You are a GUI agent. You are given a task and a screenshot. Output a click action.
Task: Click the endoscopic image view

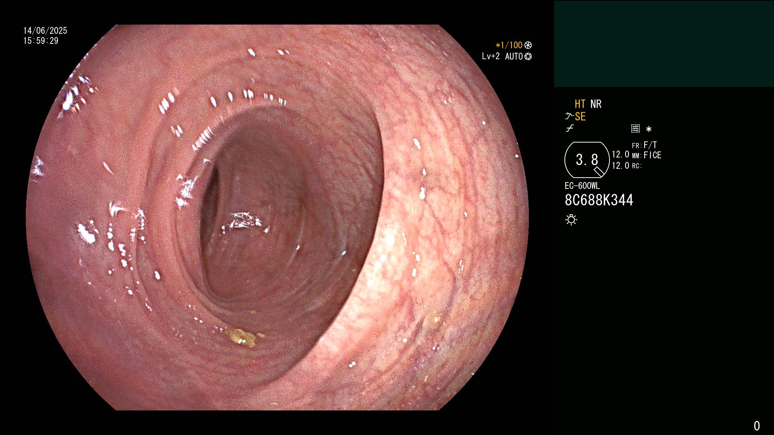pos(277,217)
